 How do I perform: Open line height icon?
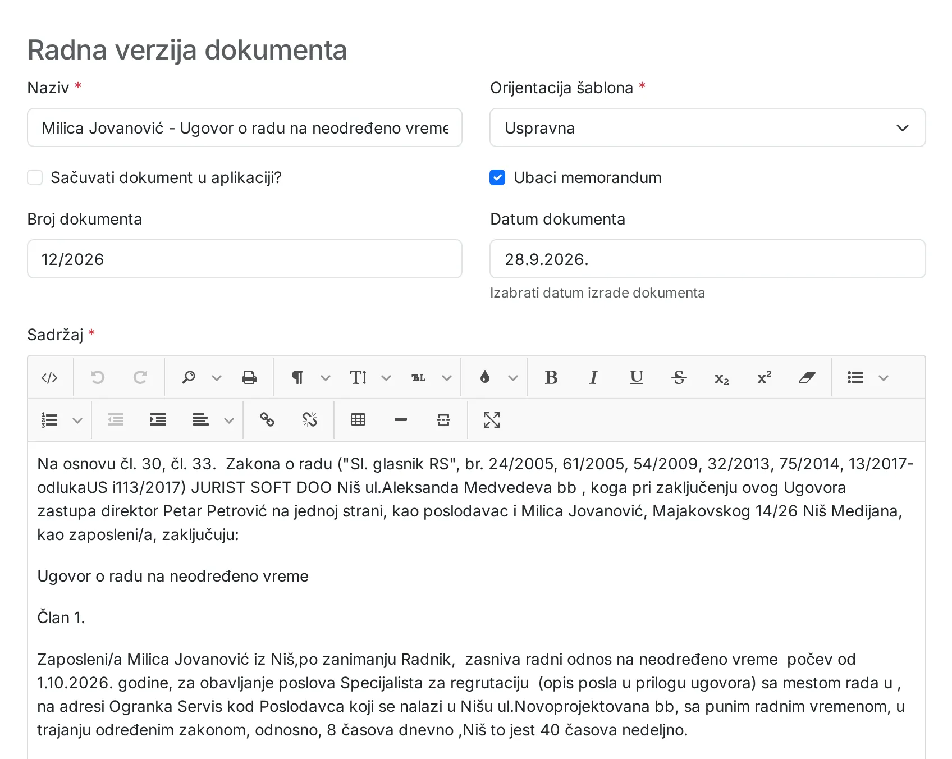point(419,377)
